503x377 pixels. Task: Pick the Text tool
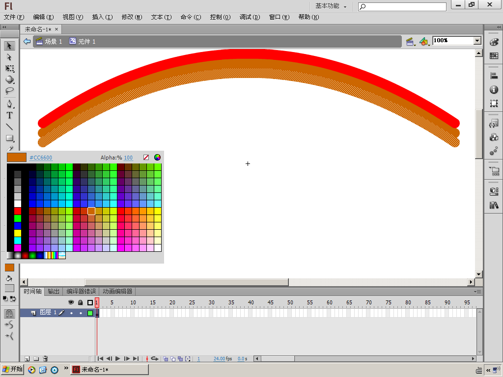[9, 115]
